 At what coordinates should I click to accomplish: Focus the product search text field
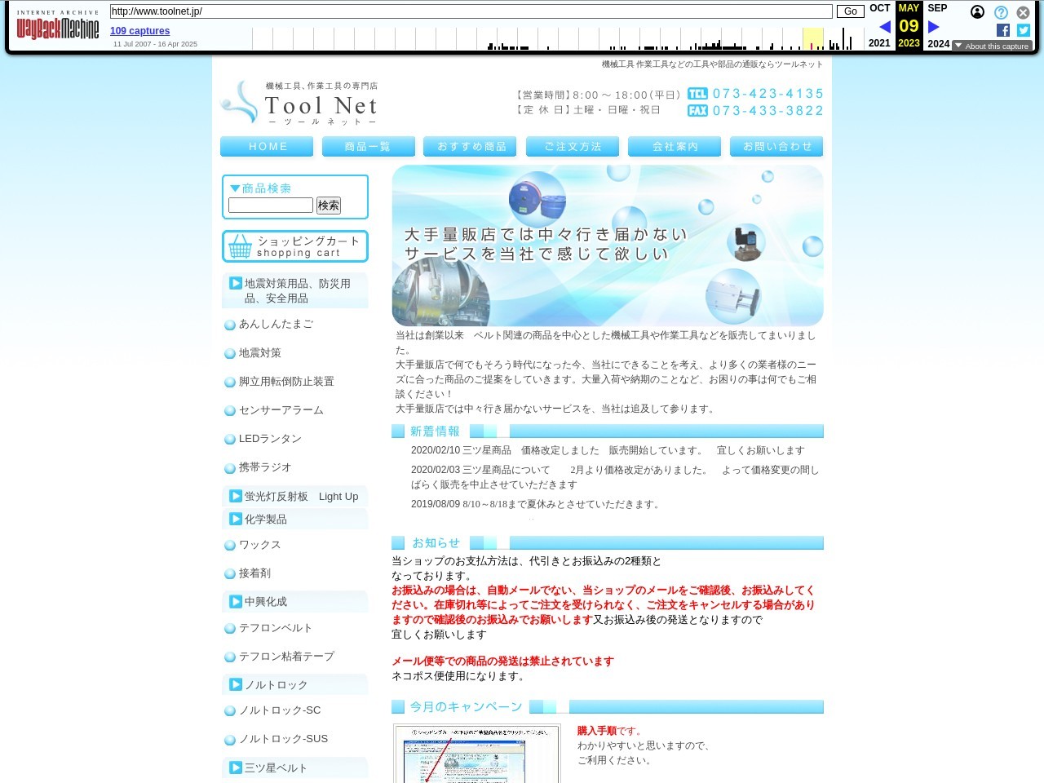[x=271, y=206]
